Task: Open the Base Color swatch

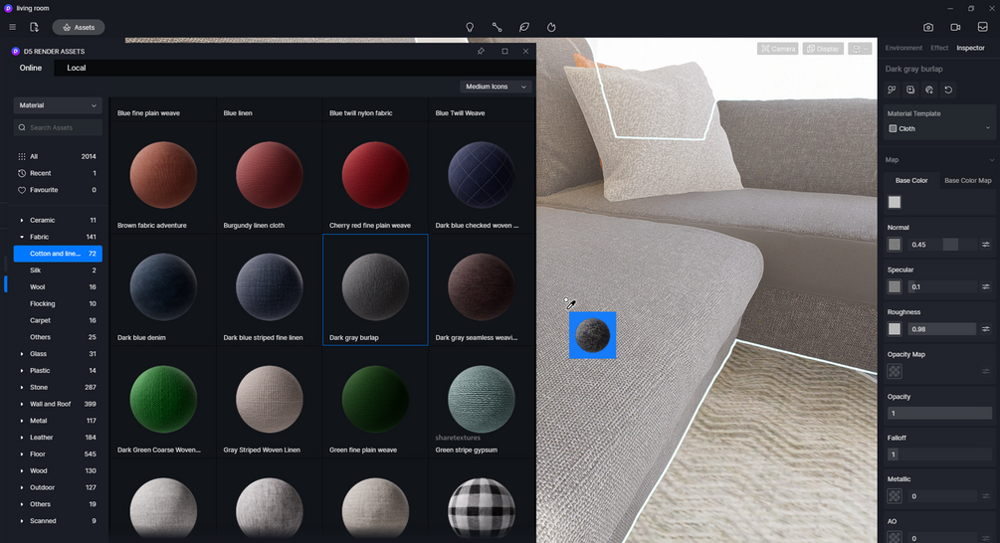Action: [895, 203]
